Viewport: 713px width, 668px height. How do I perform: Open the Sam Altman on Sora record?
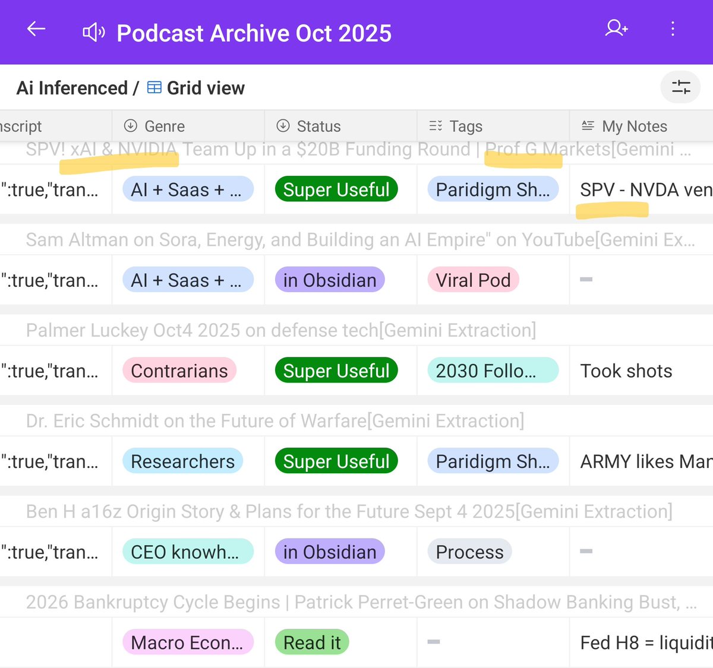pyautogui.click(x=360, y=240)
